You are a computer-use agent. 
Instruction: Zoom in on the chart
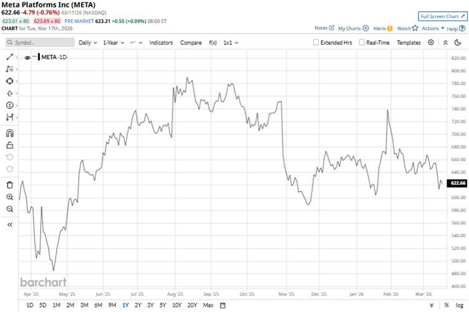(9, 197)
